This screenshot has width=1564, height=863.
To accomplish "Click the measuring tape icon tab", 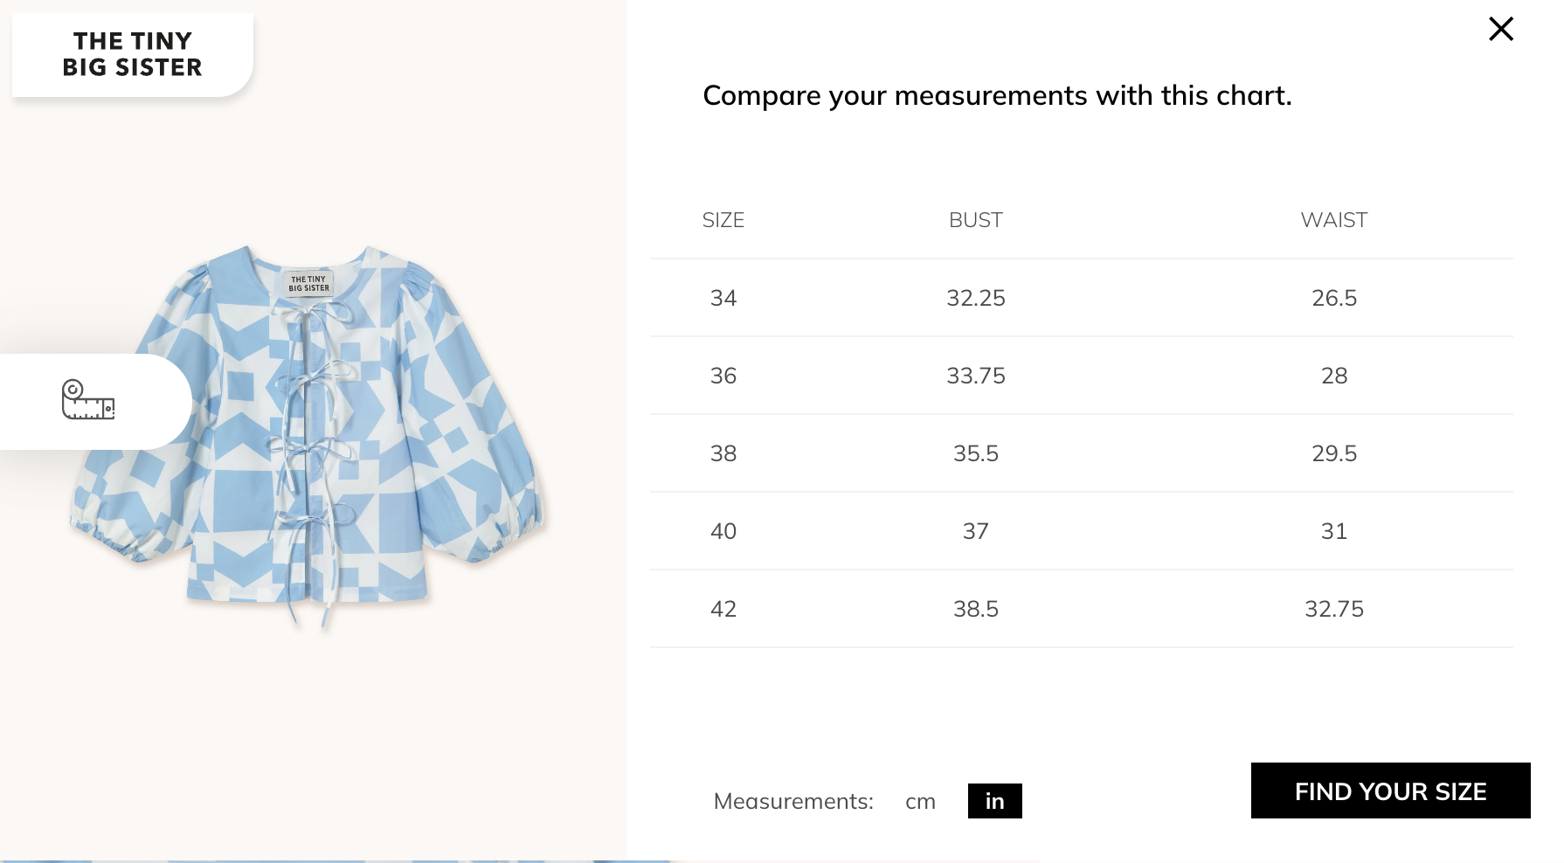I will click(88, 400).
